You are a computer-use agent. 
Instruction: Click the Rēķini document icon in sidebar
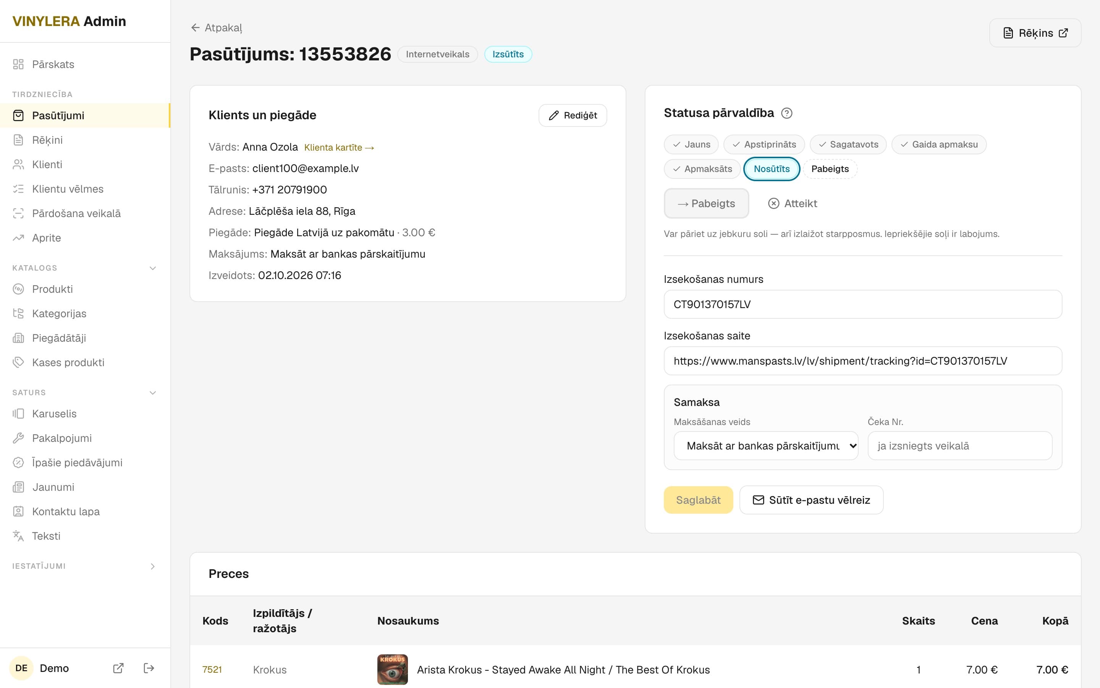click(x=18, y=140)
